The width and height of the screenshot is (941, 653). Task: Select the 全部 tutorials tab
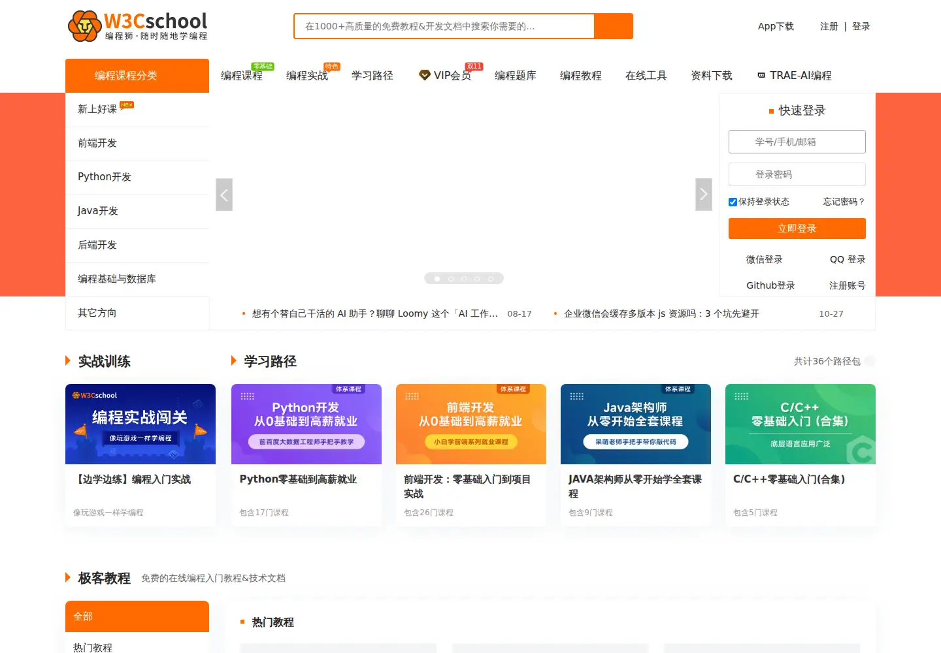click(x=137, y=616)
